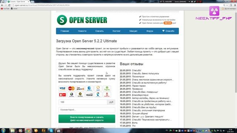Click the review 'Спасибо, давно пользуюсь'
Screen dimensions: 237x133
[x=146, y=74]
